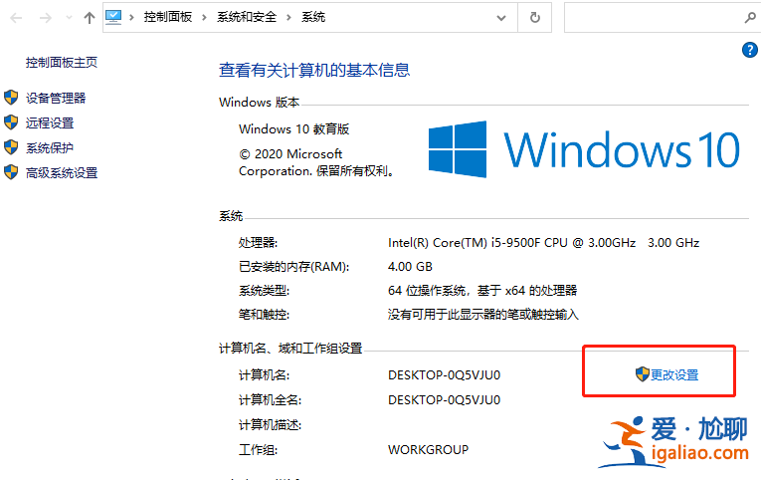Expand chevron before 控制面板 breadcrumb
The height and width of the screenshot is (480, 761).
point(131,18)
